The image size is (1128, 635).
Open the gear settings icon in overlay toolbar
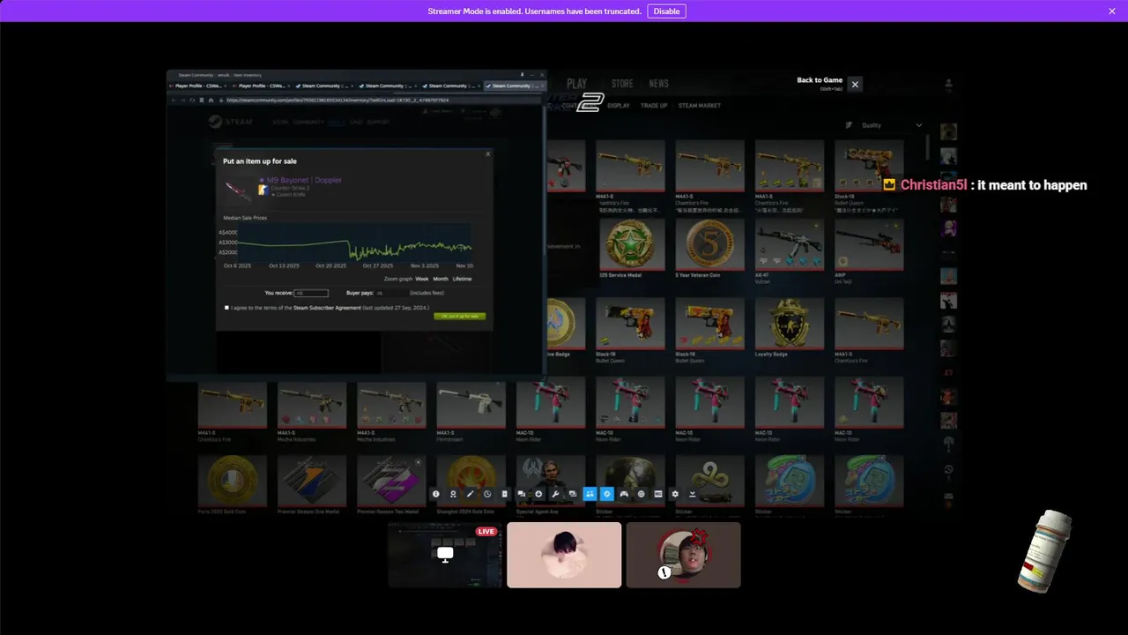(x=675, y=494)
